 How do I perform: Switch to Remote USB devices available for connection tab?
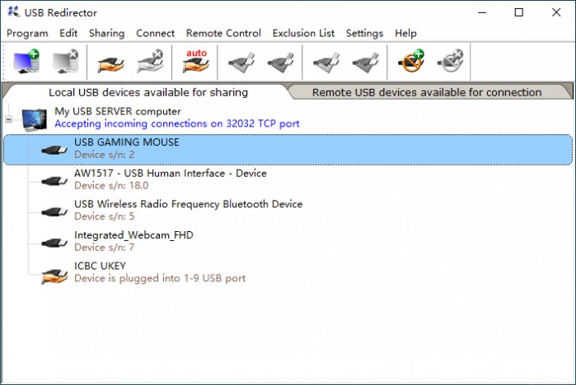tap(427, 92)
